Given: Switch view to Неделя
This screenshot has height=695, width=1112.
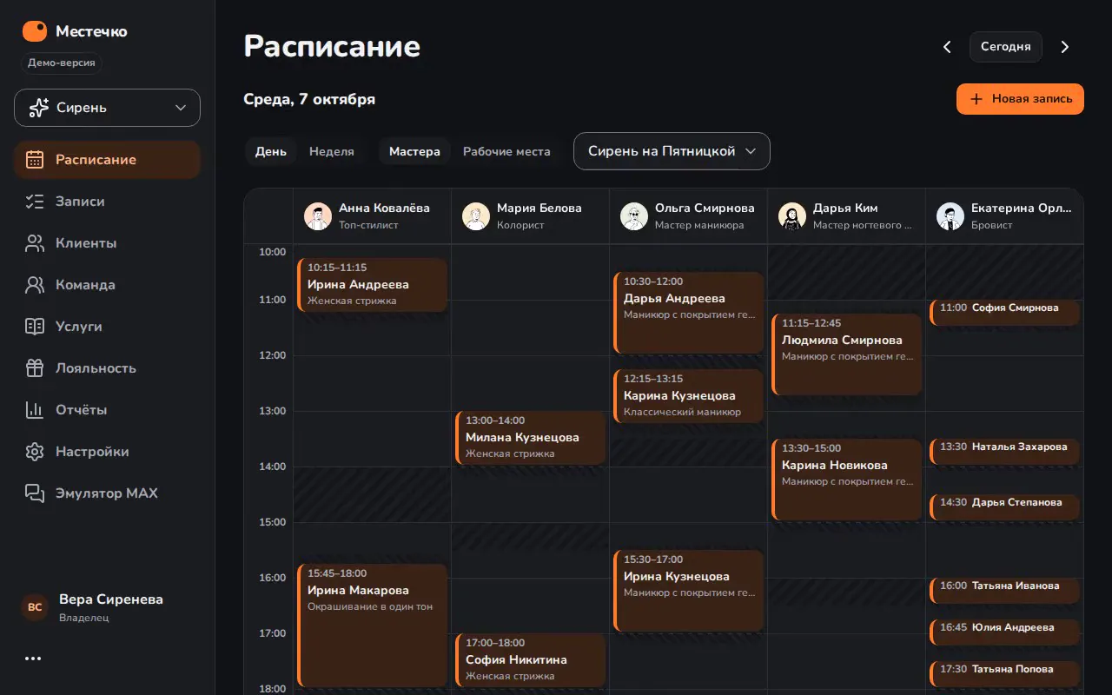Looking at the screenshot, I should (332, 151).
